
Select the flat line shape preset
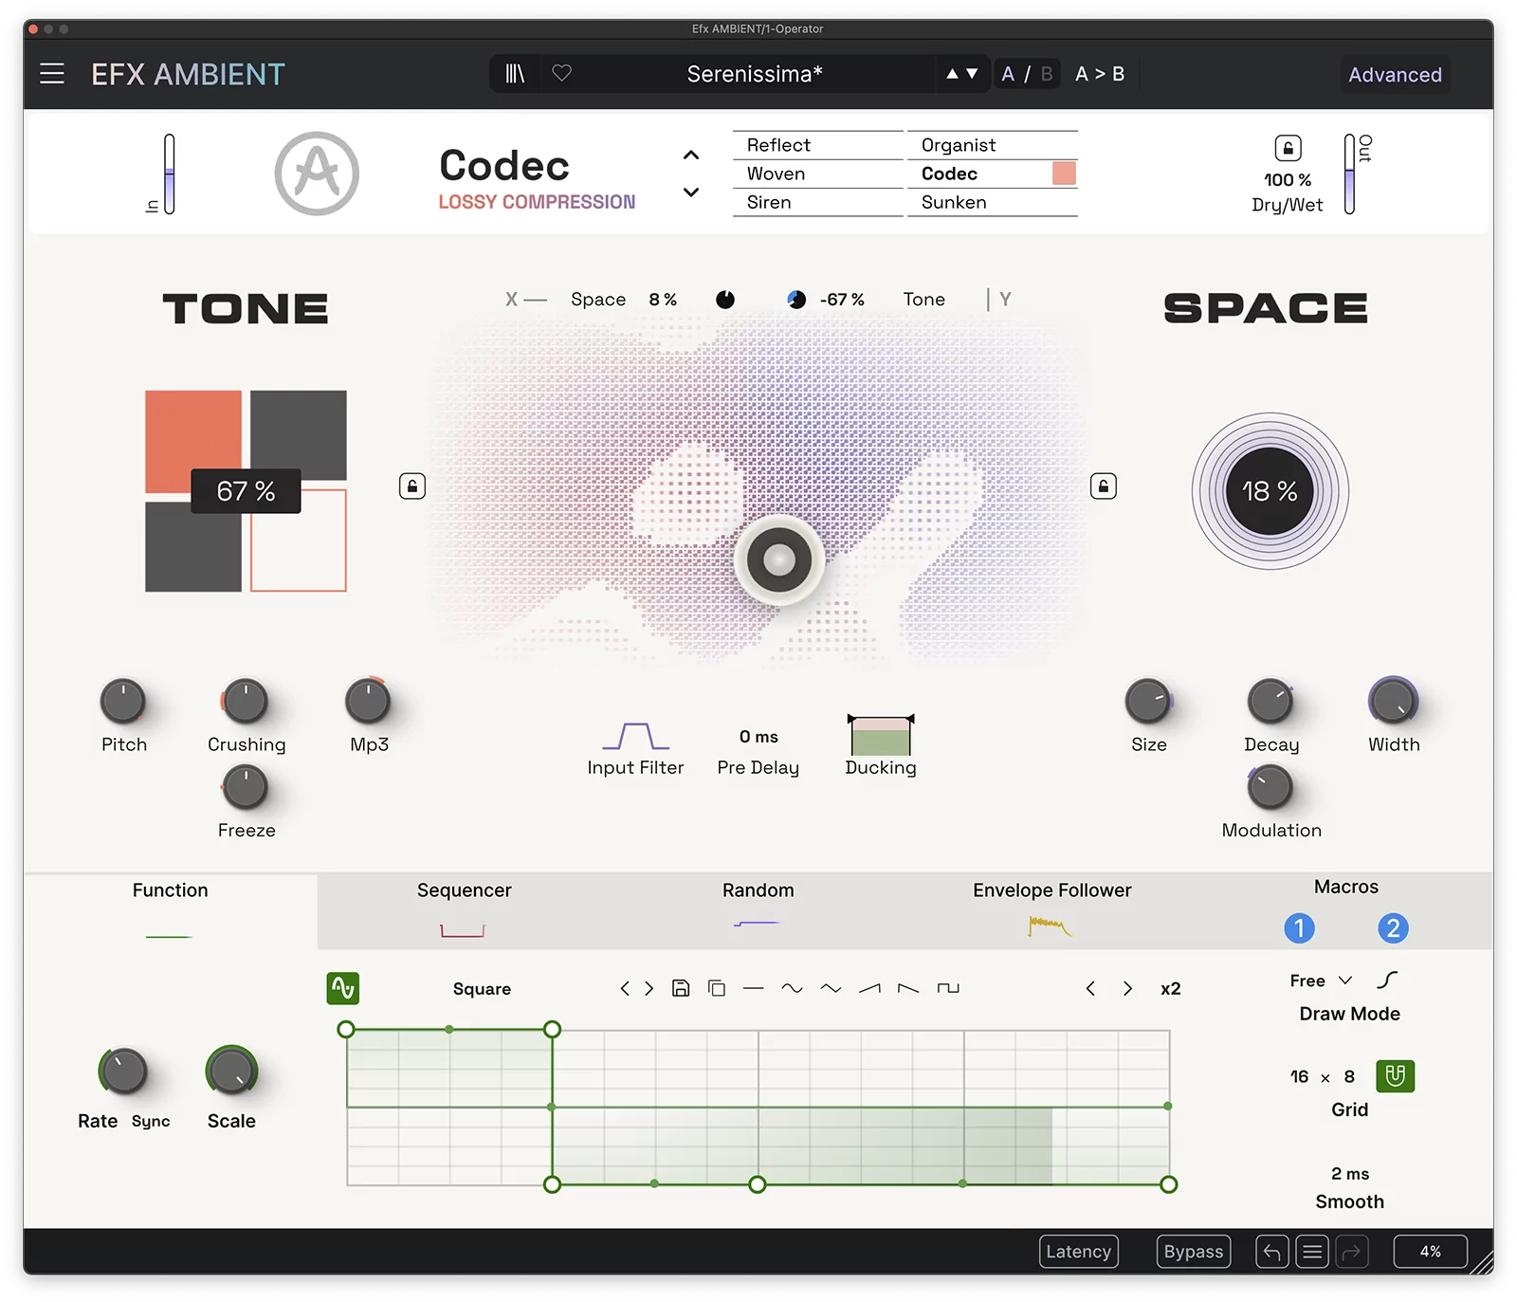click(x=755, y=988)
